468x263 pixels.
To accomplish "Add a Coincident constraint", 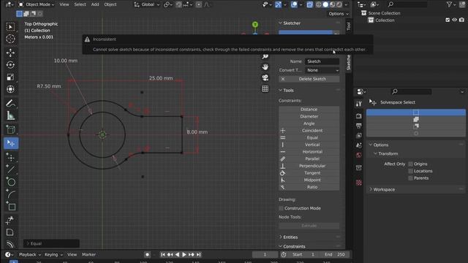I will 309,131.
